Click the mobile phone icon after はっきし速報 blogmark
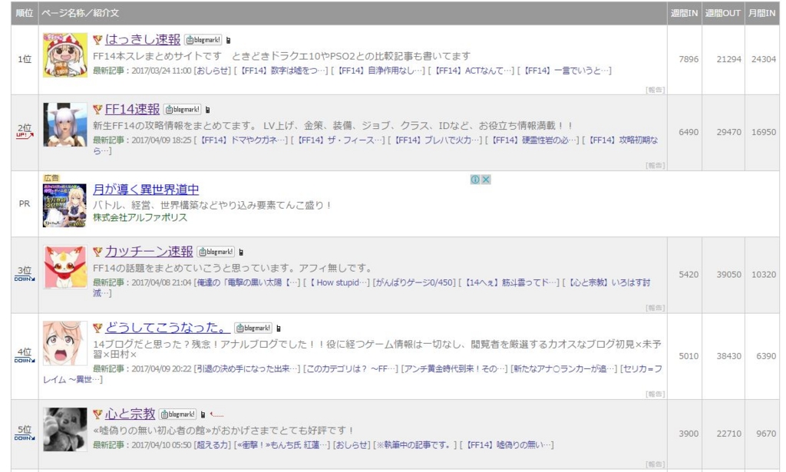The image size is (786, 472). click(228, 41)
